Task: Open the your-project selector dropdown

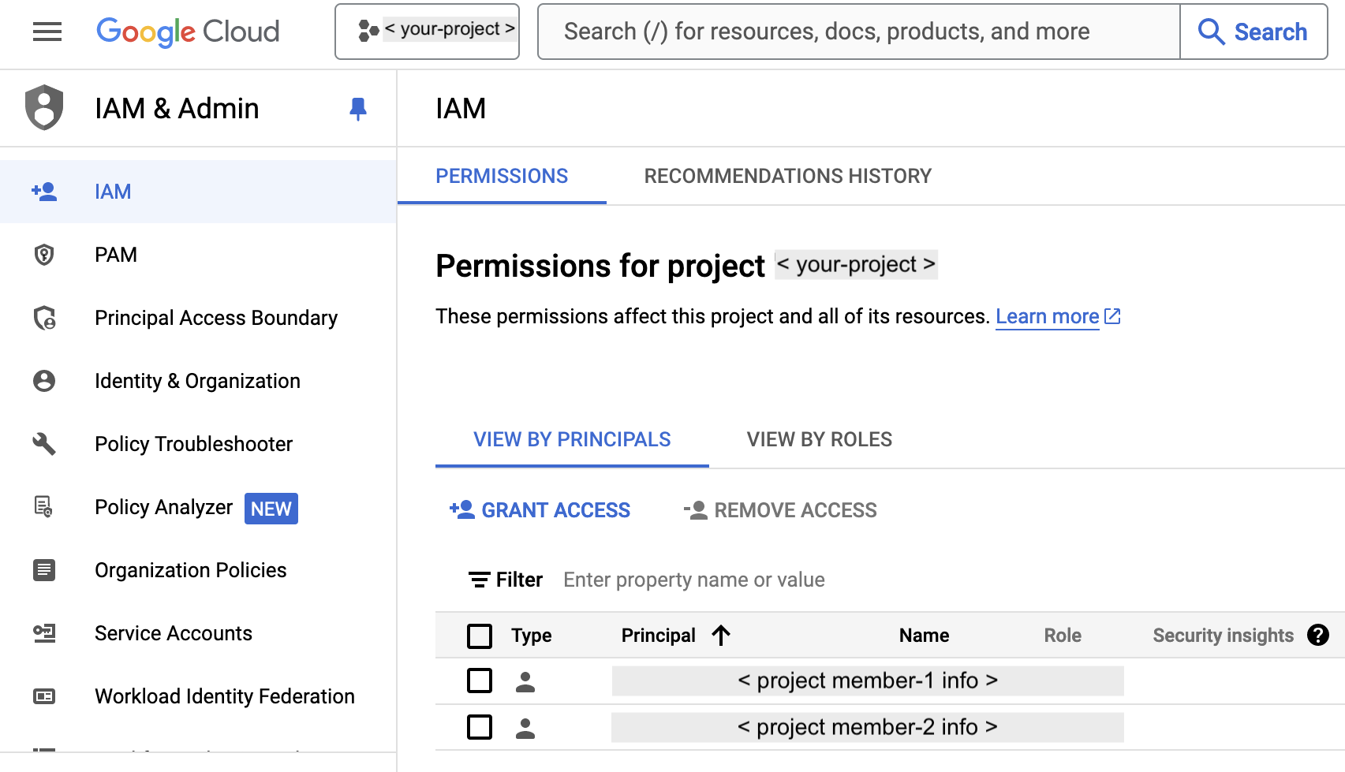Action: pos(427,32)
